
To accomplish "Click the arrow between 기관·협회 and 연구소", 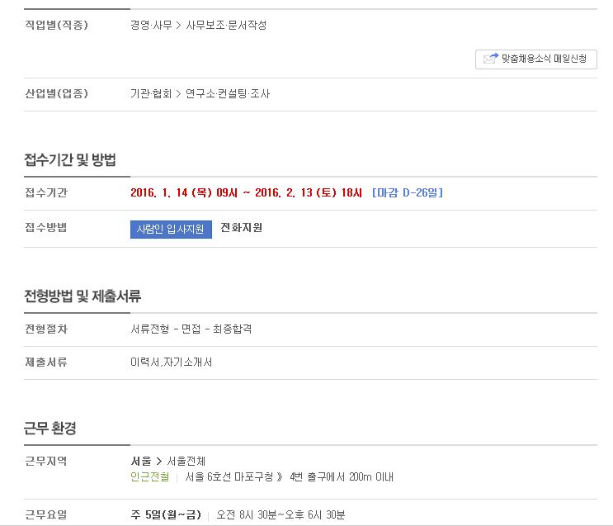I will (x=179, y=94).
